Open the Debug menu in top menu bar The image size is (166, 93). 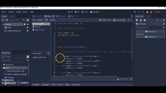(18, 12)
